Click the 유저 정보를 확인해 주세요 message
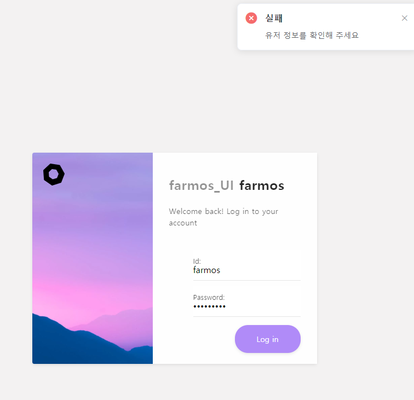 [x=312, y=36]
